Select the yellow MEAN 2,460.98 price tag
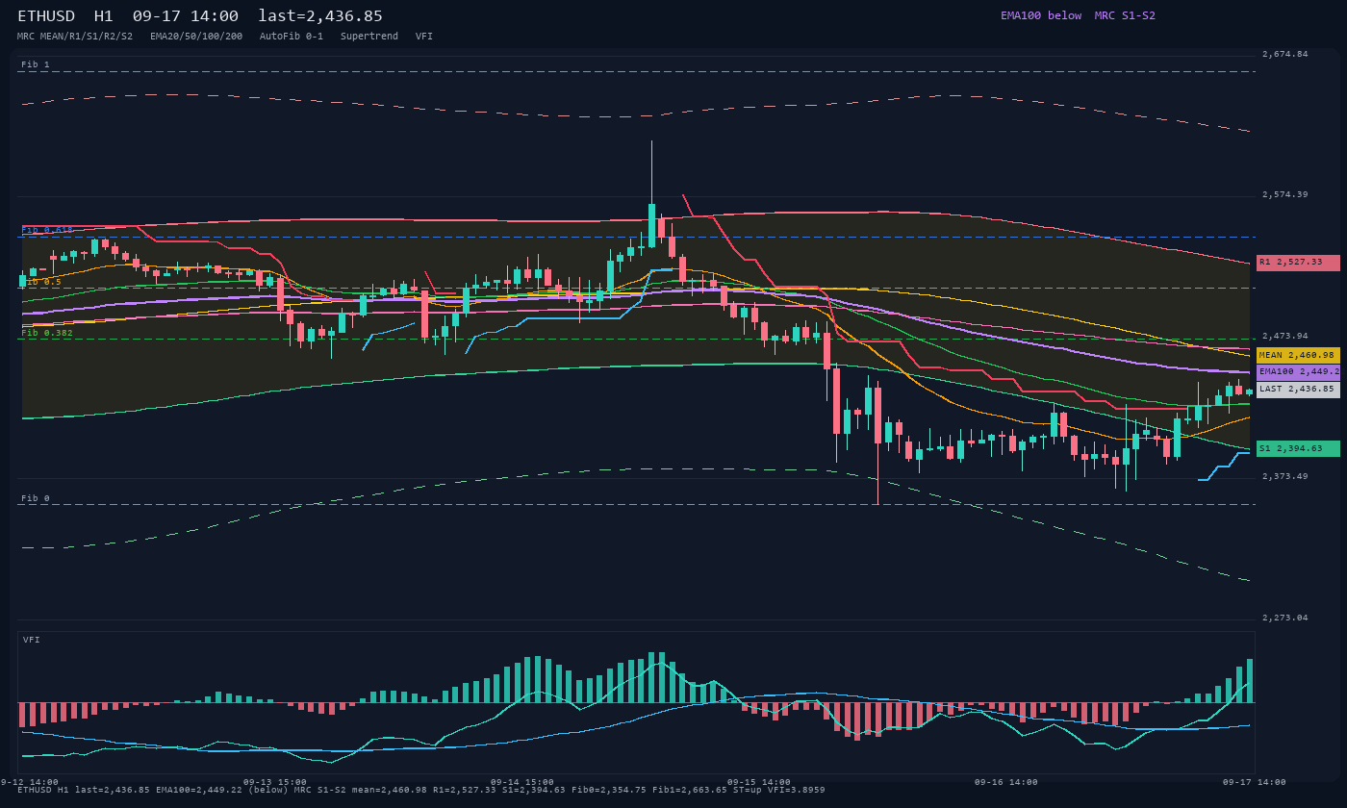Screen dimensions: 1347x808 tap(1298, 355)
